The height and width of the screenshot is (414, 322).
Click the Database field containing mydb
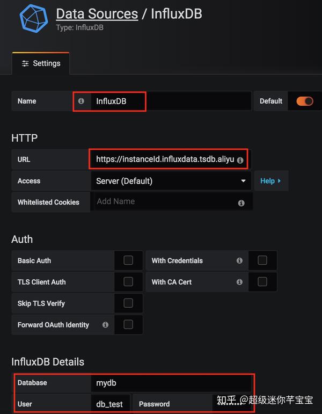point(172,383)
